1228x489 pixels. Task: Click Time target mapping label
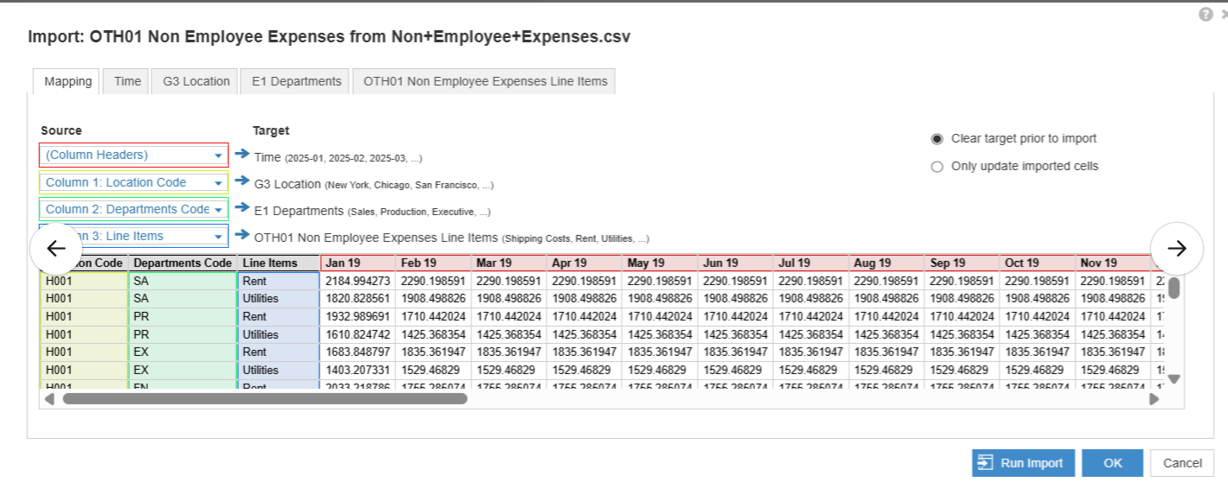click(338, 157)
